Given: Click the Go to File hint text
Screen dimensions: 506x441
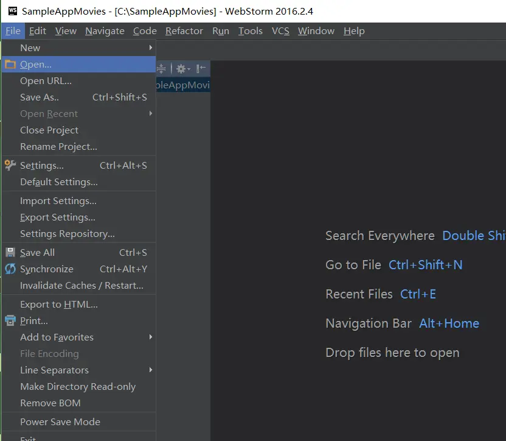Looking at the screenshot, I should pyautogui.click(x=353, y=265).
